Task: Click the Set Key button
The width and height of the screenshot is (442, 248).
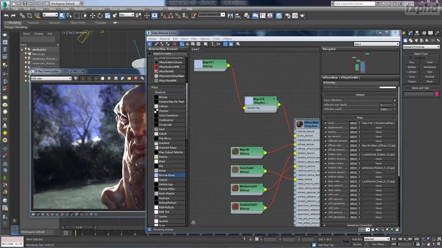Action: pos(357,244)
